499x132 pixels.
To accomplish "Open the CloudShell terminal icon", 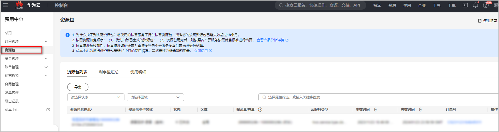I will (x=465, y=5).
